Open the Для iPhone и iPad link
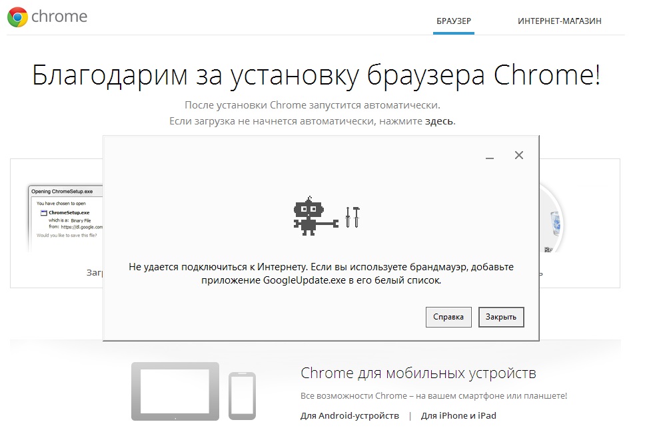This screenshot has width=657, height=438. [x=458, y=416]
